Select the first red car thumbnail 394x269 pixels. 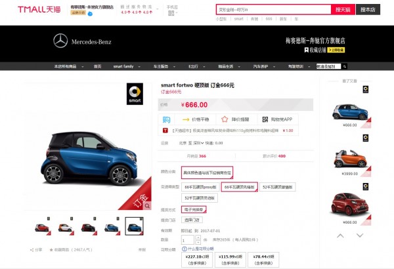coord(41,227)
